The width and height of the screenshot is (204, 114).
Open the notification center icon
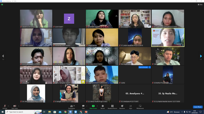tap(200, 112)
